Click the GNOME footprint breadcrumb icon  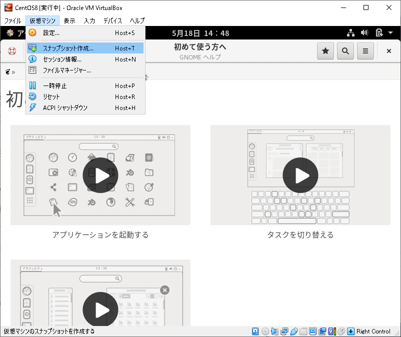pyautogui.click(x=8, y=72)
